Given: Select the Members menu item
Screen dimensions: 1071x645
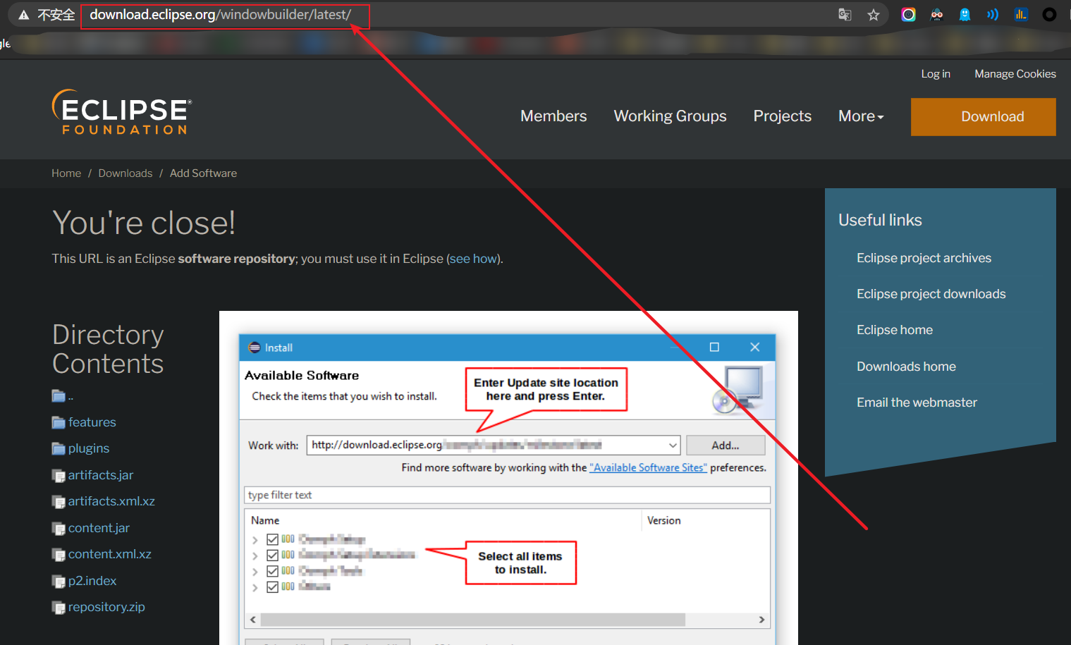Looking at the screenshot, I should pyautogui.click(x=553, y=116).
